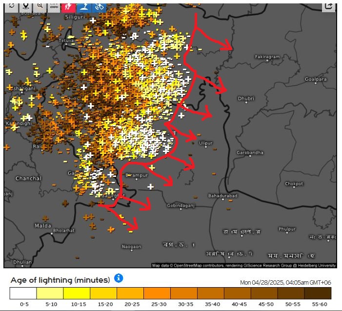Click the Chokpot place label

tap(294, 184)
